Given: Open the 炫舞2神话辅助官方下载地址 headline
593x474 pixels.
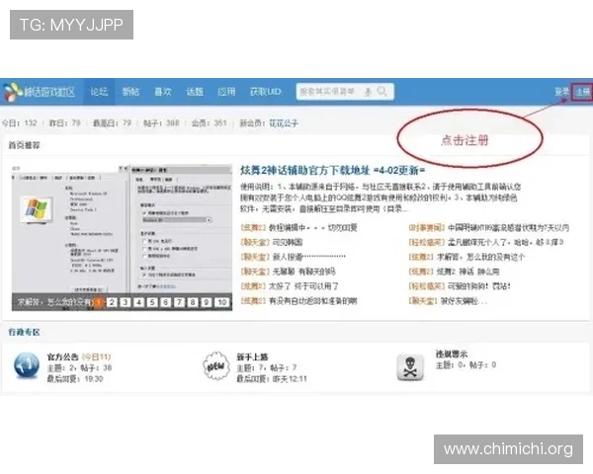Looking at the screenshot, I should 333,171.
